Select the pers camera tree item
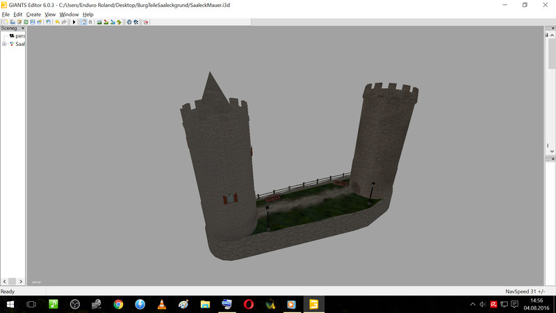This screenshot has height=313, width=556. click(19, 36)
